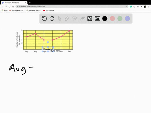Open Chrome three-dot menu
Image resolution: width=151 pixels, height=113 pixels.
point(148,7)
